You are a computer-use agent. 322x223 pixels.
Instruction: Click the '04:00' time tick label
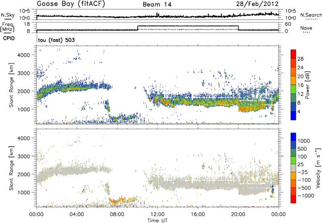pyautogui.click(x=77, y=215)
